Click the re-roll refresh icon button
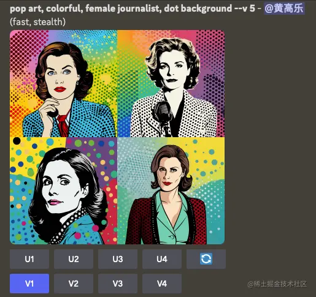The width and height of the screenshot is (316, 297). tap(206, 259)
